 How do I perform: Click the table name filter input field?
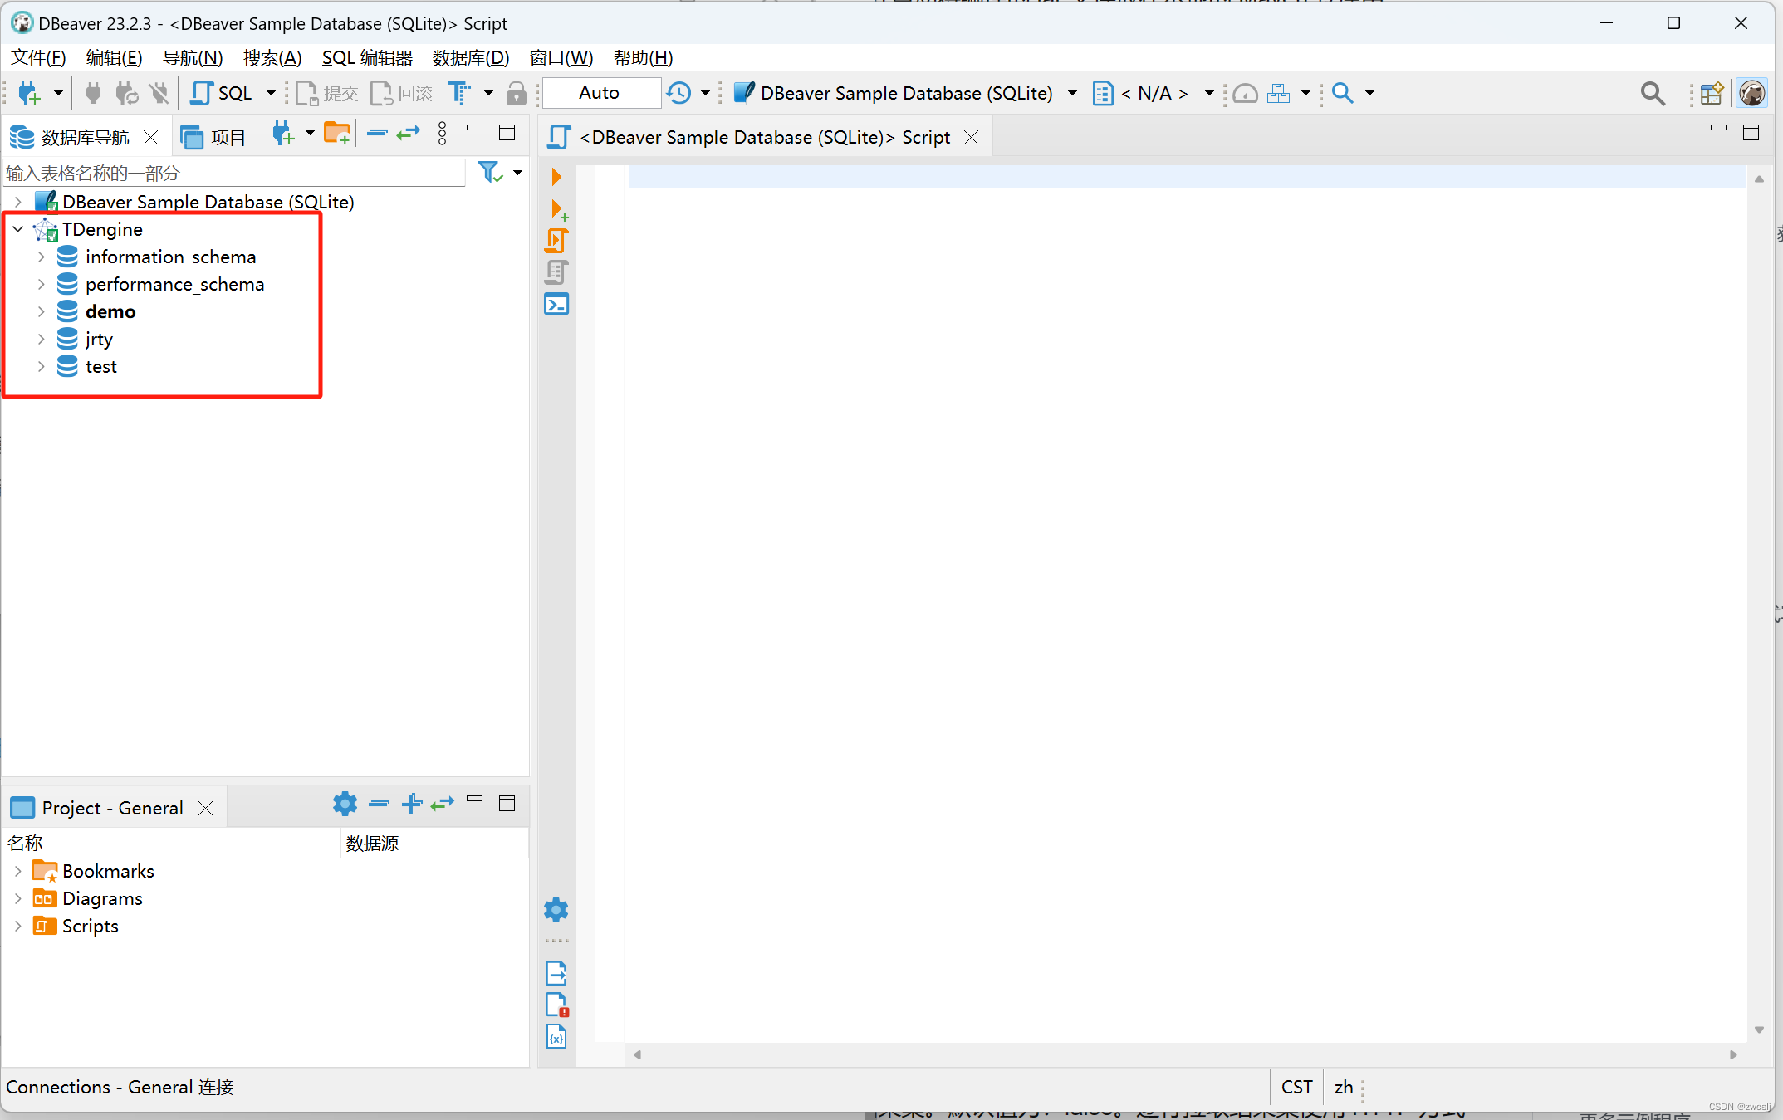233,173
